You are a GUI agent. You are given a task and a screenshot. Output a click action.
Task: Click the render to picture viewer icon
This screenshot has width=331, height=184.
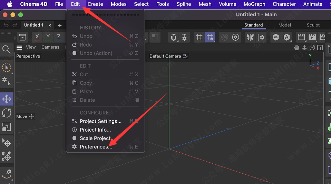click(312, 37)
